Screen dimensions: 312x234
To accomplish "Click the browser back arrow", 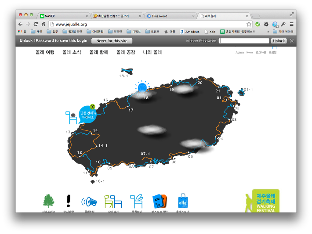I will (20, 24).
